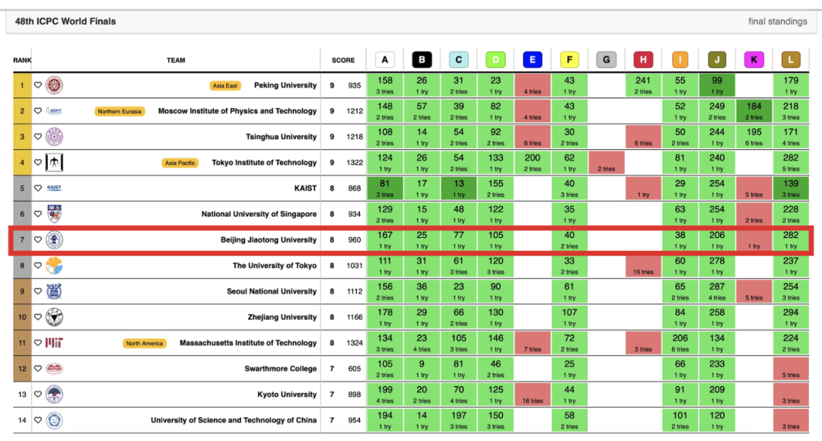The height and width of the screenshot is (441, 822).
Task: Click Moscow Institute's problem K cell showing 184
Action: tap(753, 111)
